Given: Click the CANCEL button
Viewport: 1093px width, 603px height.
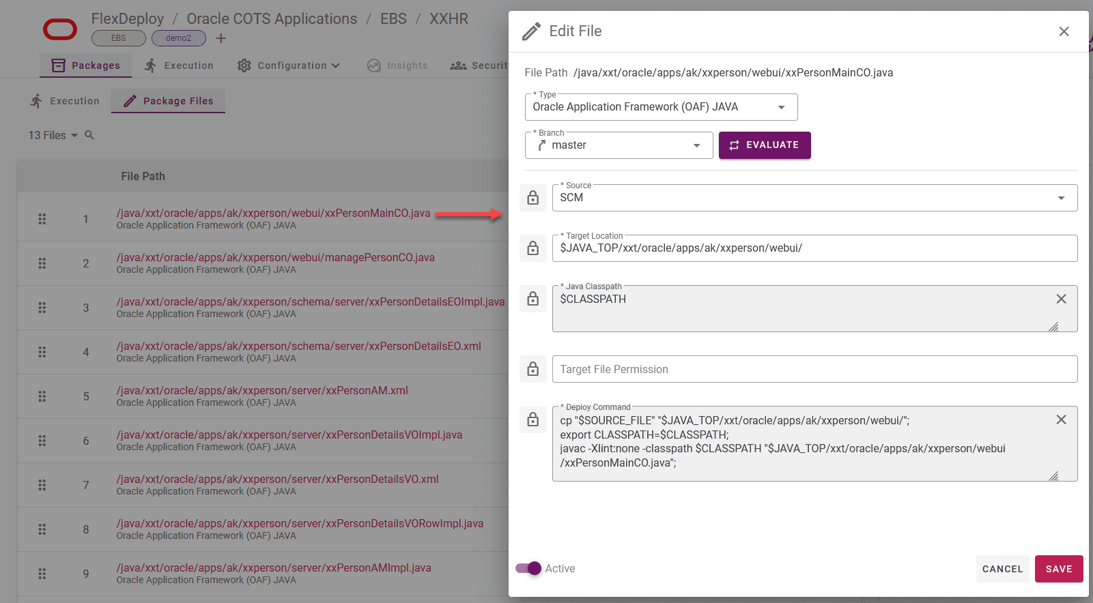Looking at the screenshot, I should (x=1002, y=569).
